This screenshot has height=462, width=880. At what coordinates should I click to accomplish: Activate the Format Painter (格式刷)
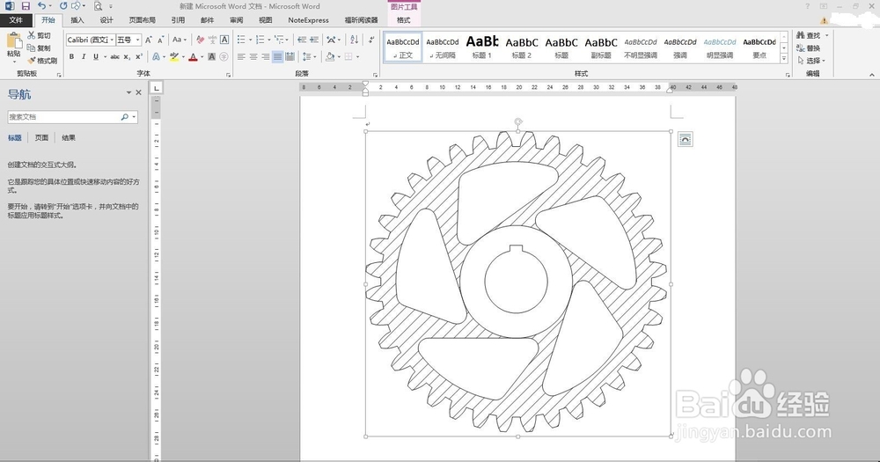coord(42,61)
